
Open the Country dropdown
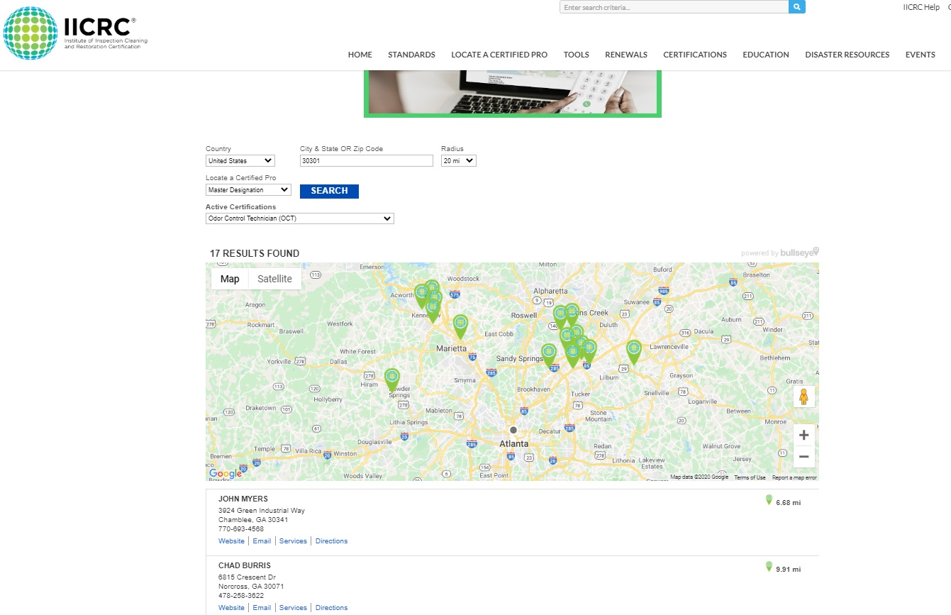click(240, 161)
